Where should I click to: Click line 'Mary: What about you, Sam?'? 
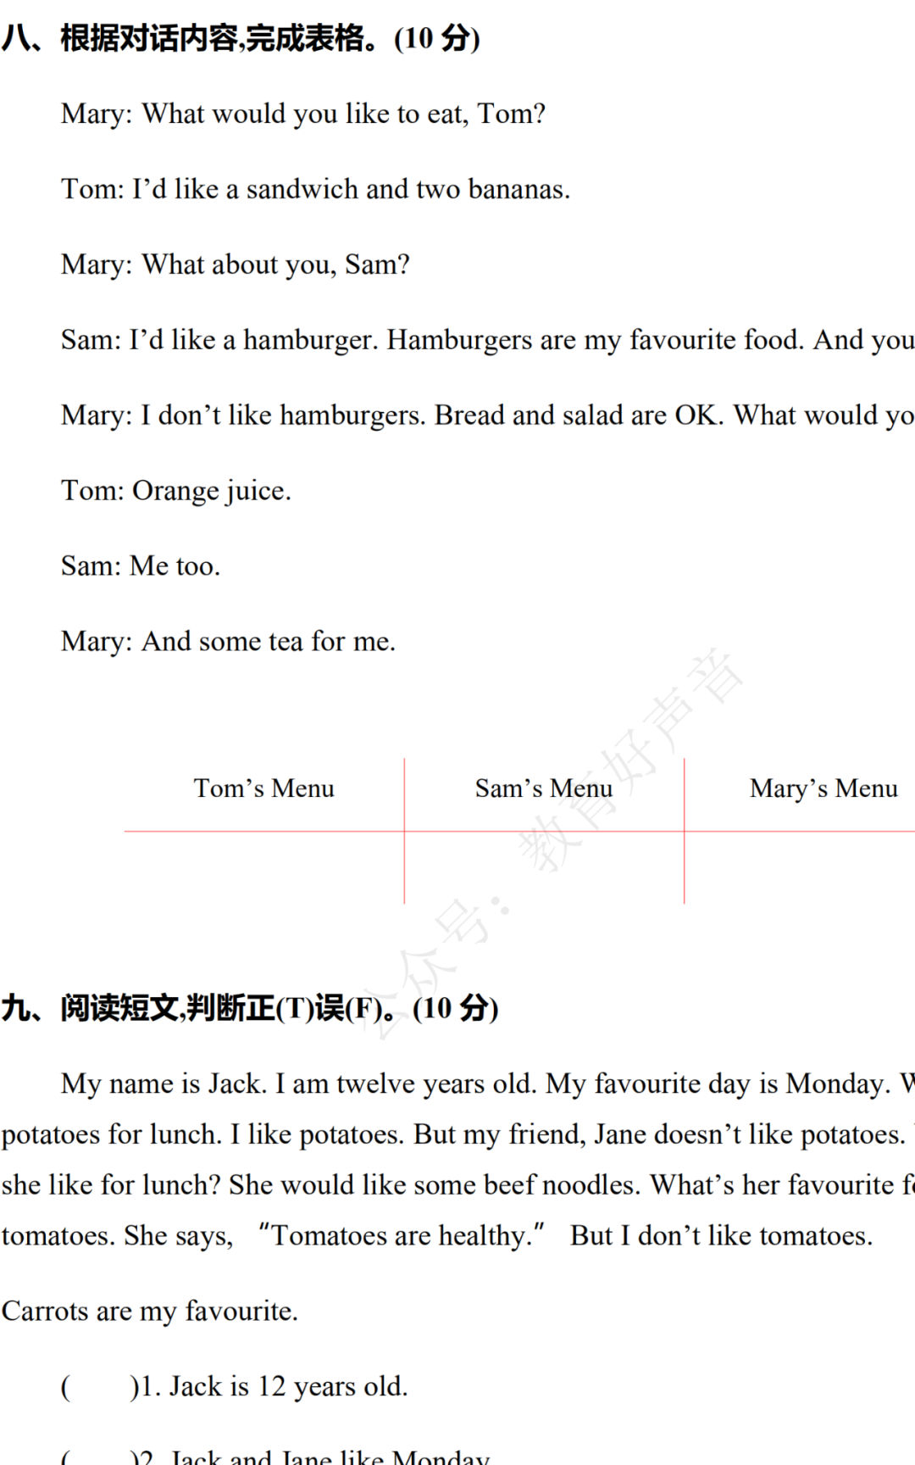pos(236,265)
